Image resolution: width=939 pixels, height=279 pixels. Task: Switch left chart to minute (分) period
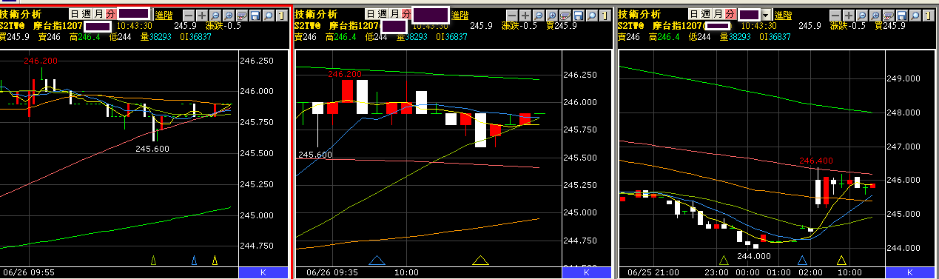pyautogui.click(x=111, y=14)
